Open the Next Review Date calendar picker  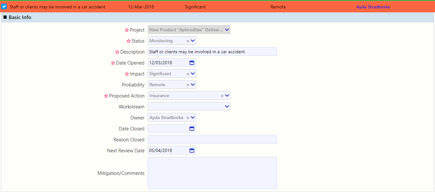click(192, 150)
